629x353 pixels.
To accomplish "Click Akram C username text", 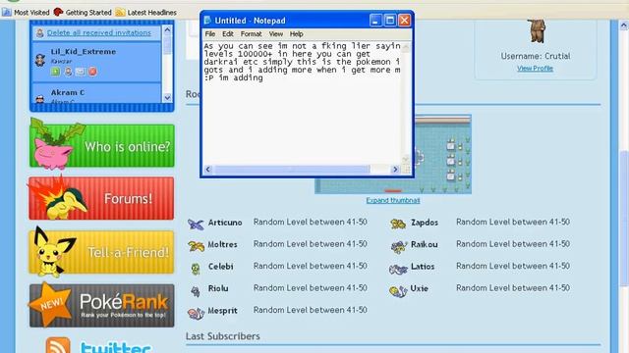I will coord(68,92).
